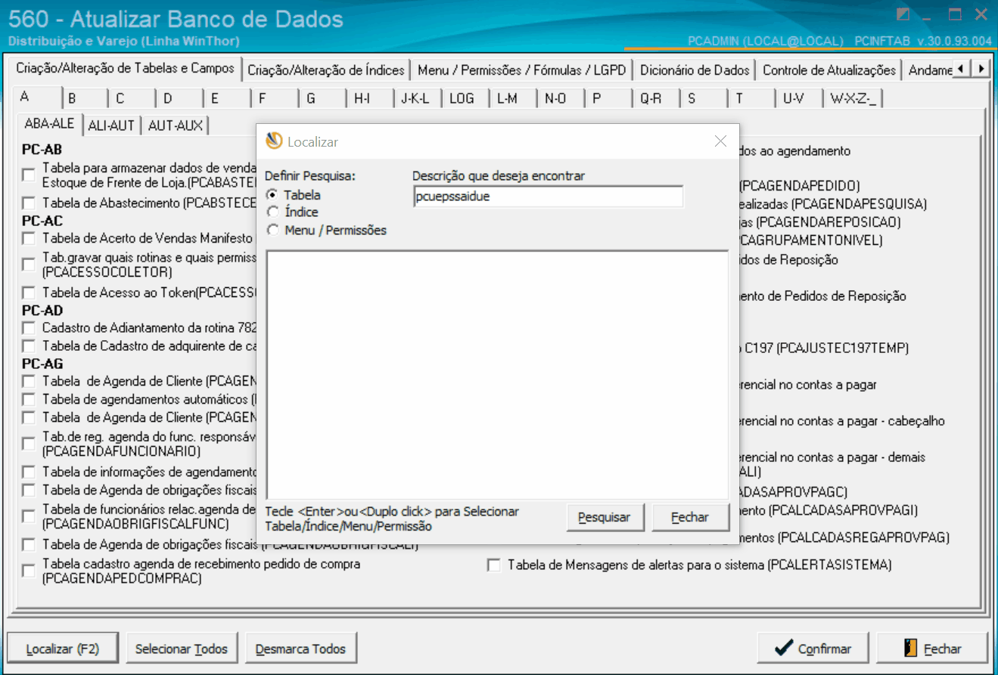The image size is (998, 675).
Task: Select the U-V tab
Action: point(799,98)
